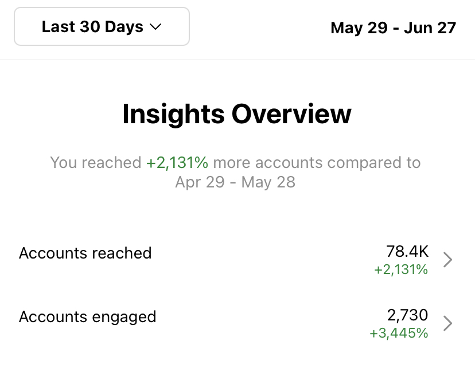The height and width of the screenshot is (368, 475).
Task: Click the "more accounts compared to" text
Action: coord(317,163)
